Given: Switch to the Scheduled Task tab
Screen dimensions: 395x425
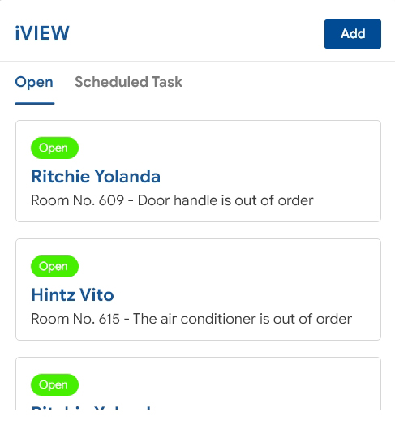Looking at the screenshot, I should [128, 82].
